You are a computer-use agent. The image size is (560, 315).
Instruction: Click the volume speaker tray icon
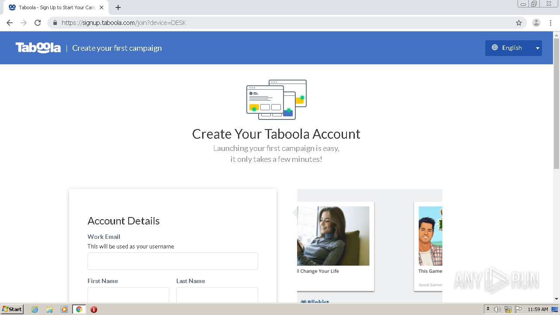point(497,309)
